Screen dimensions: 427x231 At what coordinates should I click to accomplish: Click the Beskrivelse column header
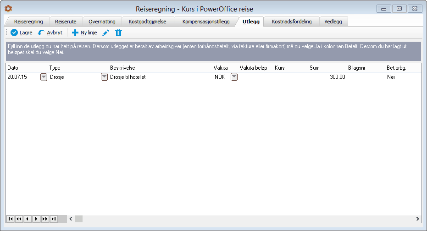coord(122,68)
